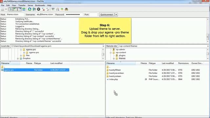This screenshot has height=118, width=210.
Task: Toggle local directory tree display
Action: point(15,9)
